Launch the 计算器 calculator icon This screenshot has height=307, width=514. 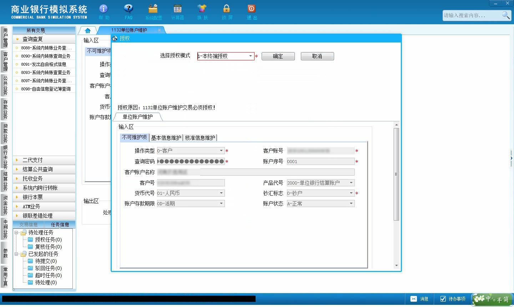click(x=177, y=9)
